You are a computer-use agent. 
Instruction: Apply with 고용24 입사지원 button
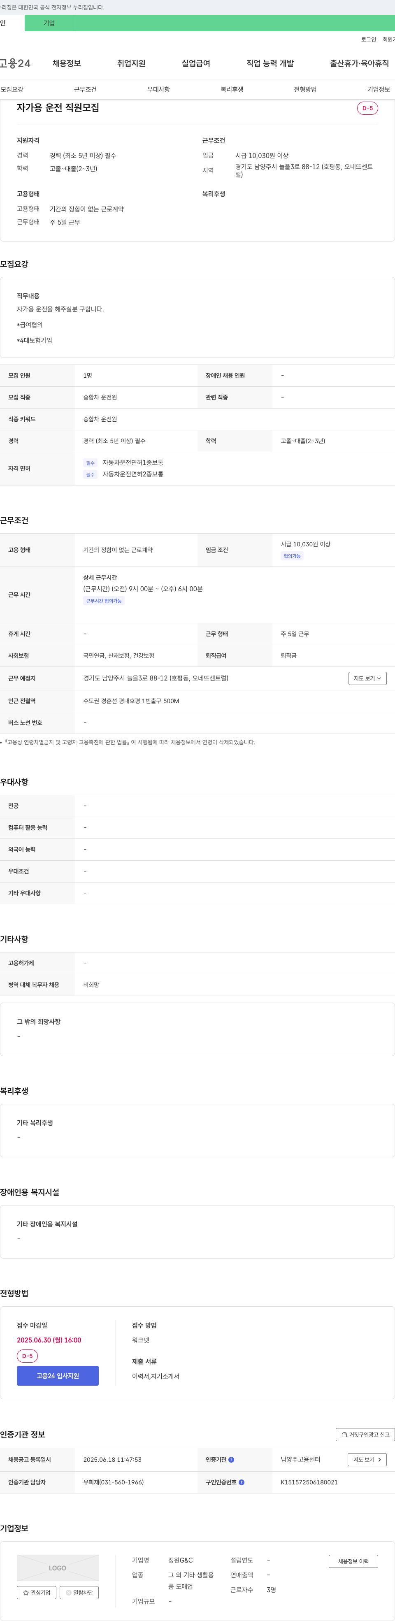[58, 1375]
